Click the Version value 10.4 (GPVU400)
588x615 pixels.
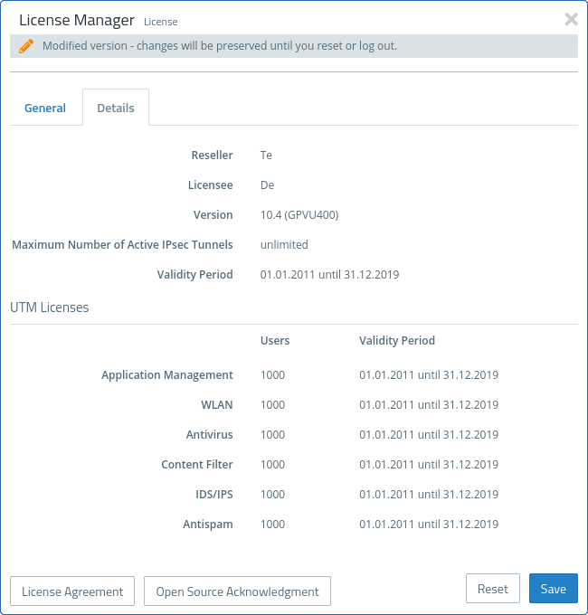299,215
